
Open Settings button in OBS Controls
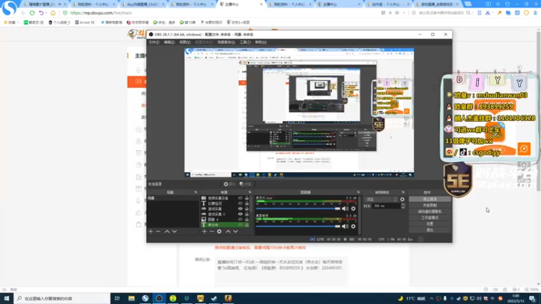(x=429, y=224)
